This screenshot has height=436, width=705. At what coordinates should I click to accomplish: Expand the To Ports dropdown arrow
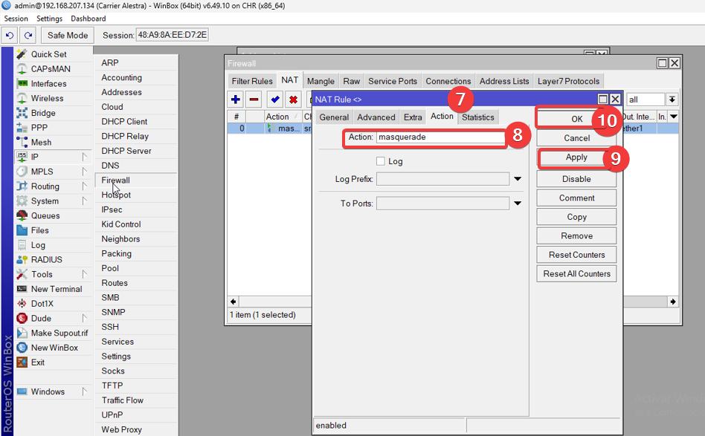pos(518,204)
